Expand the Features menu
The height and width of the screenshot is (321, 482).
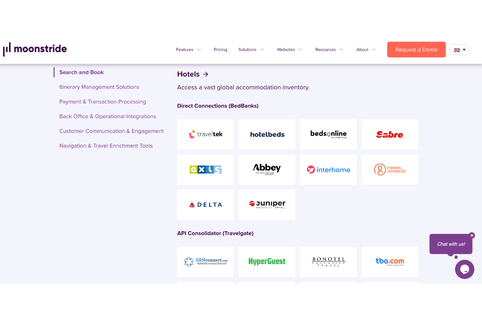188,50
